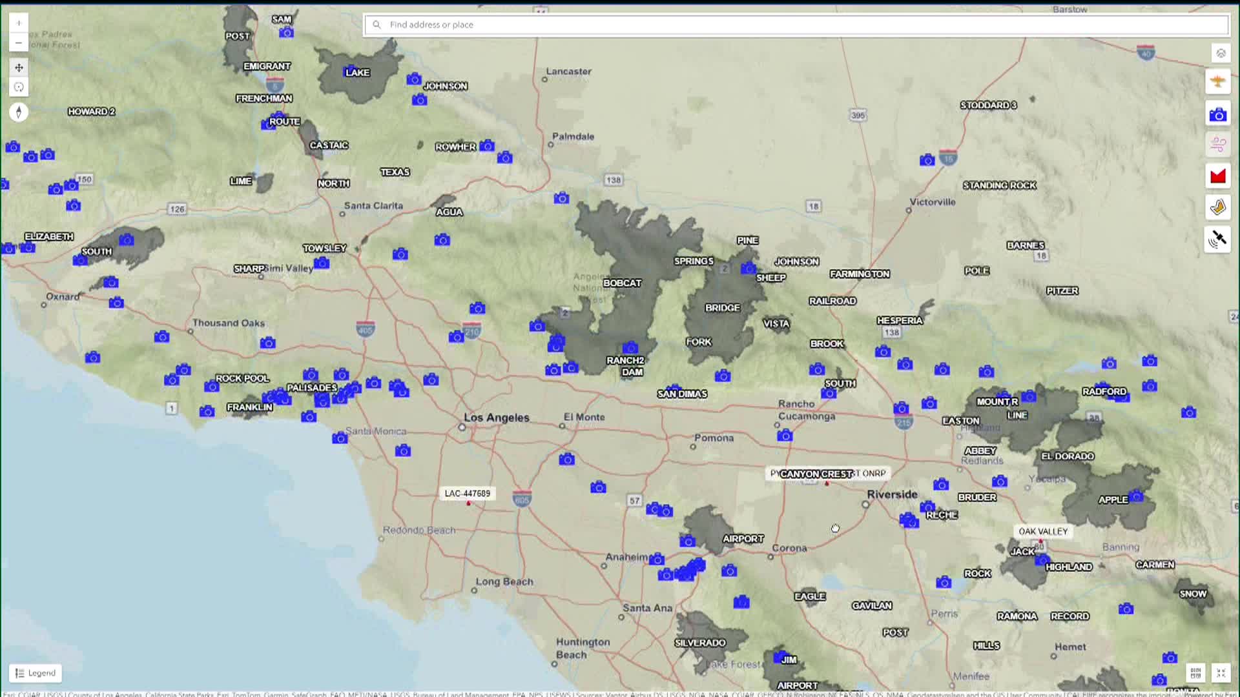Zoom in with the plus button
Image resolution: width=1240 pixels, height=697 pixels.
tap(19, 22)
